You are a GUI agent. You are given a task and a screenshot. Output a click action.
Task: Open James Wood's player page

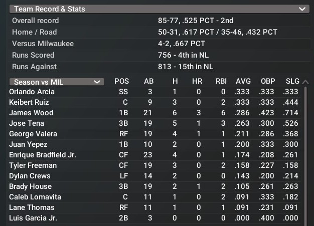(x=31, y=113)
